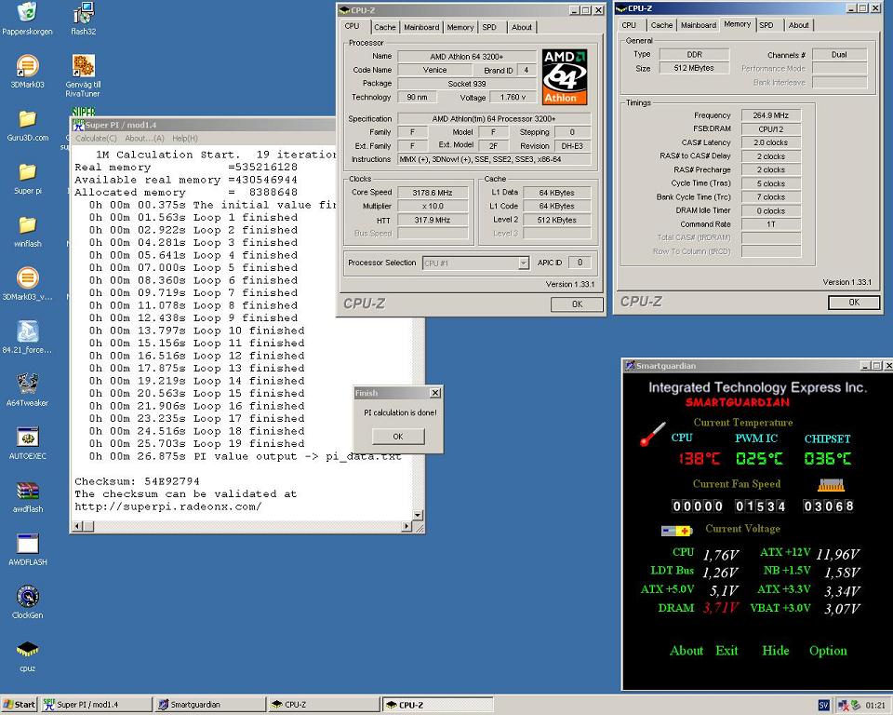Screen dimensions: 893x715
Task: Select first CPU-Z taskbar button
Action: [324, 705]
